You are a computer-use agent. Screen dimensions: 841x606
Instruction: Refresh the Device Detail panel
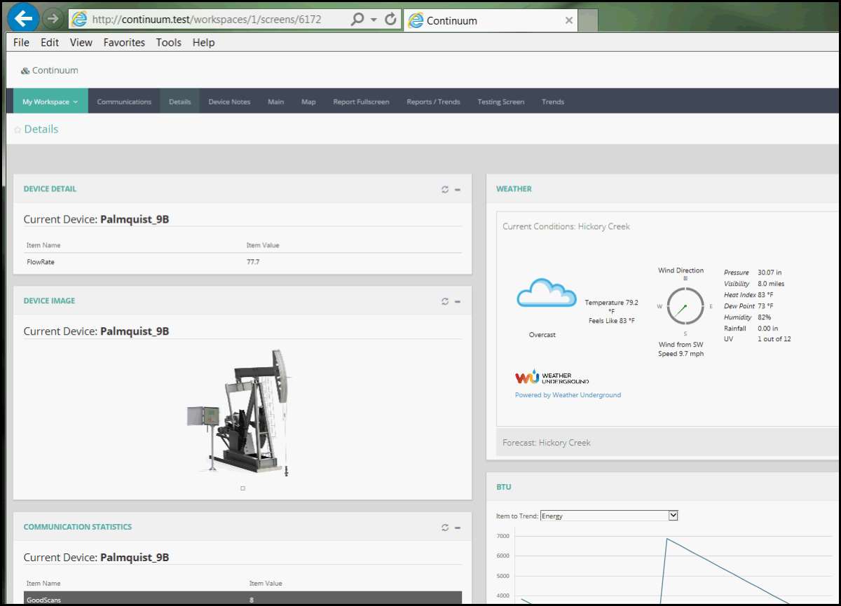click(x=445, y=189)
